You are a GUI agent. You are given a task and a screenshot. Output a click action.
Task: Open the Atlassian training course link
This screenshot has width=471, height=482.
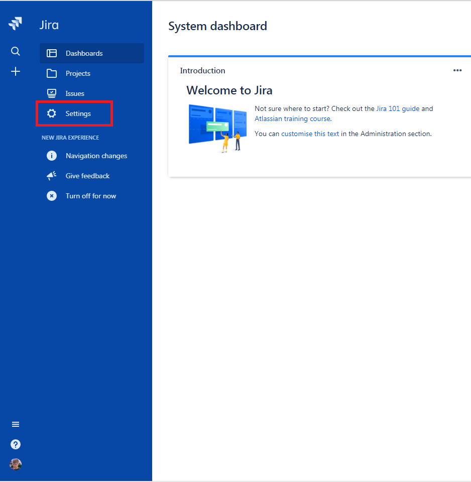point(292,118)
